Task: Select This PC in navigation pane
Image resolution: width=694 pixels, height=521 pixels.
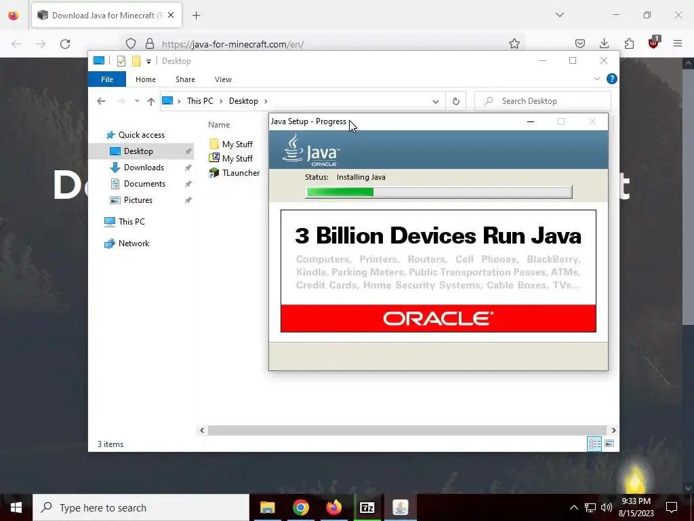Action: tap(131, 222)
